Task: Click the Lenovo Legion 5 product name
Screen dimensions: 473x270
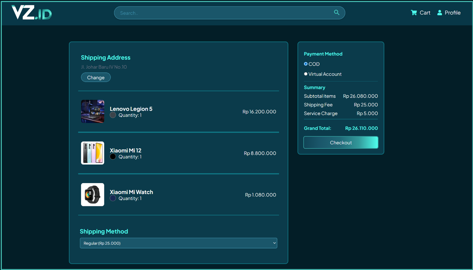Action: click(131, 109)
